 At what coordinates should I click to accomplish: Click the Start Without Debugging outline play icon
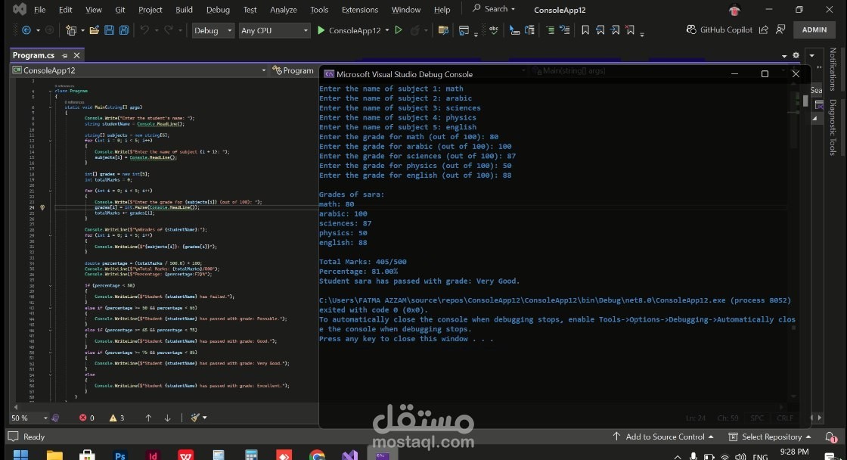pos(399,30)
